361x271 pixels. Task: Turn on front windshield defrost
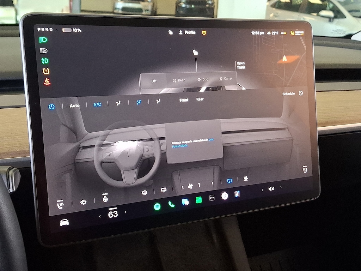pos(144,193)
